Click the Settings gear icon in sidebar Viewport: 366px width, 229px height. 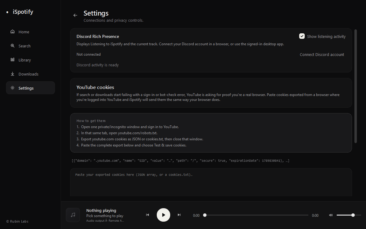tap(13, 88)
